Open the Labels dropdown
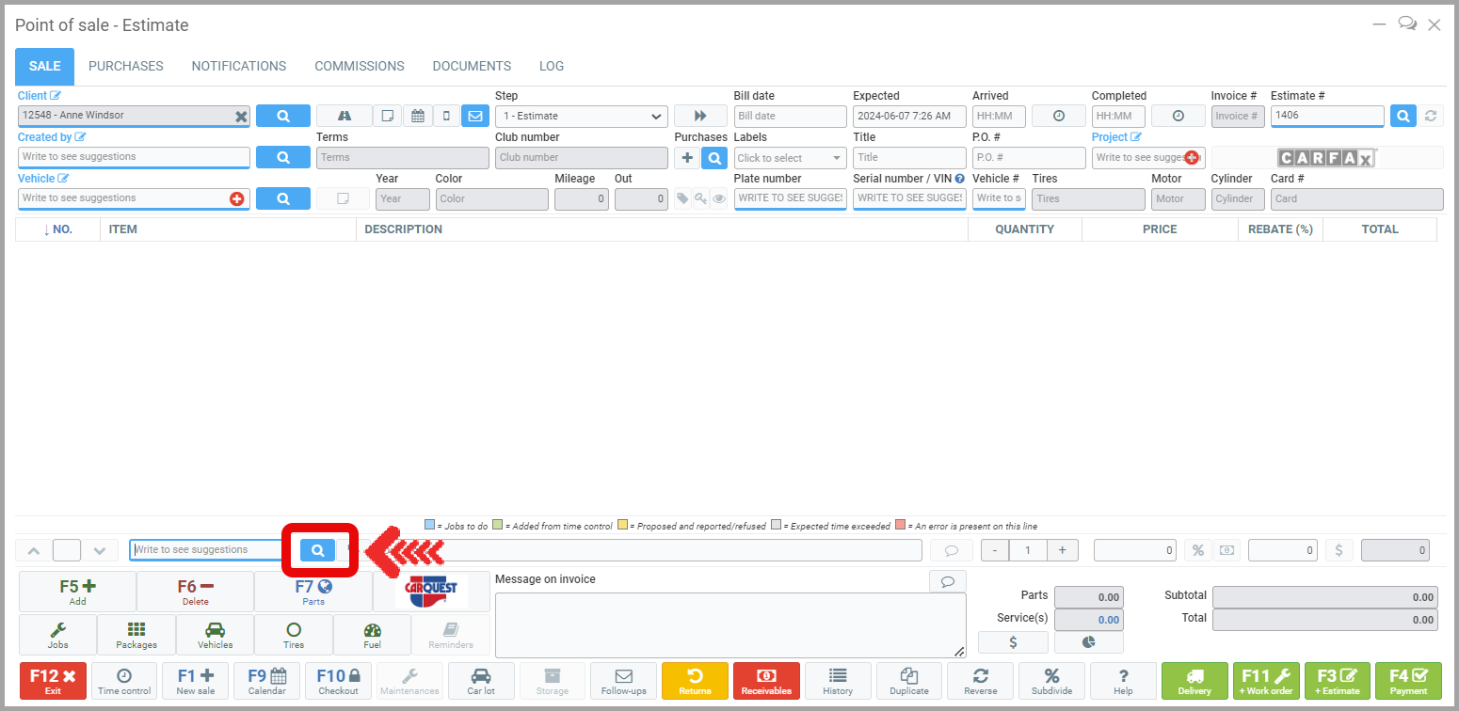Viewport: 1459px width, 711px height. click(790, 158)
